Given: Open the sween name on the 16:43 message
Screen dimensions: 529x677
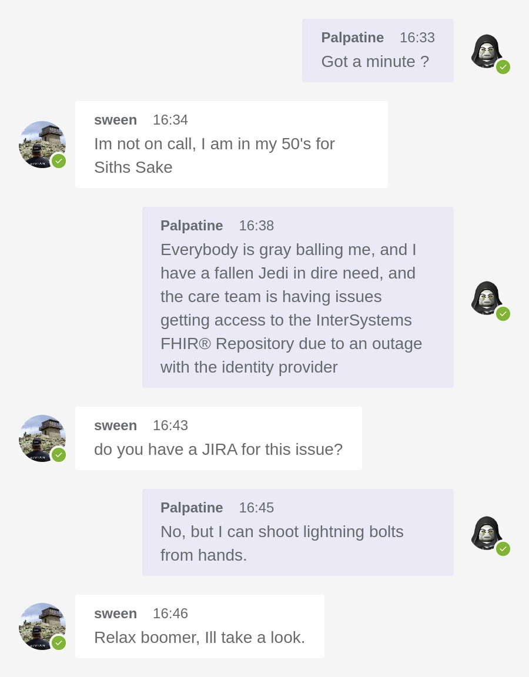Looking at the screenshot, I should pos(115,425).
